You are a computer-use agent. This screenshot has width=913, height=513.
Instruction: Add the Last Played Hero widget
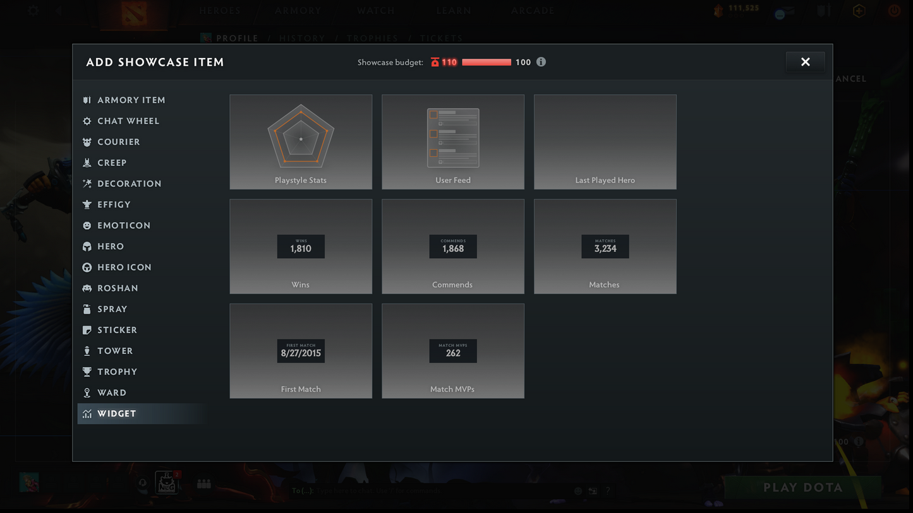pyautogui.click(x=605, y=142)
